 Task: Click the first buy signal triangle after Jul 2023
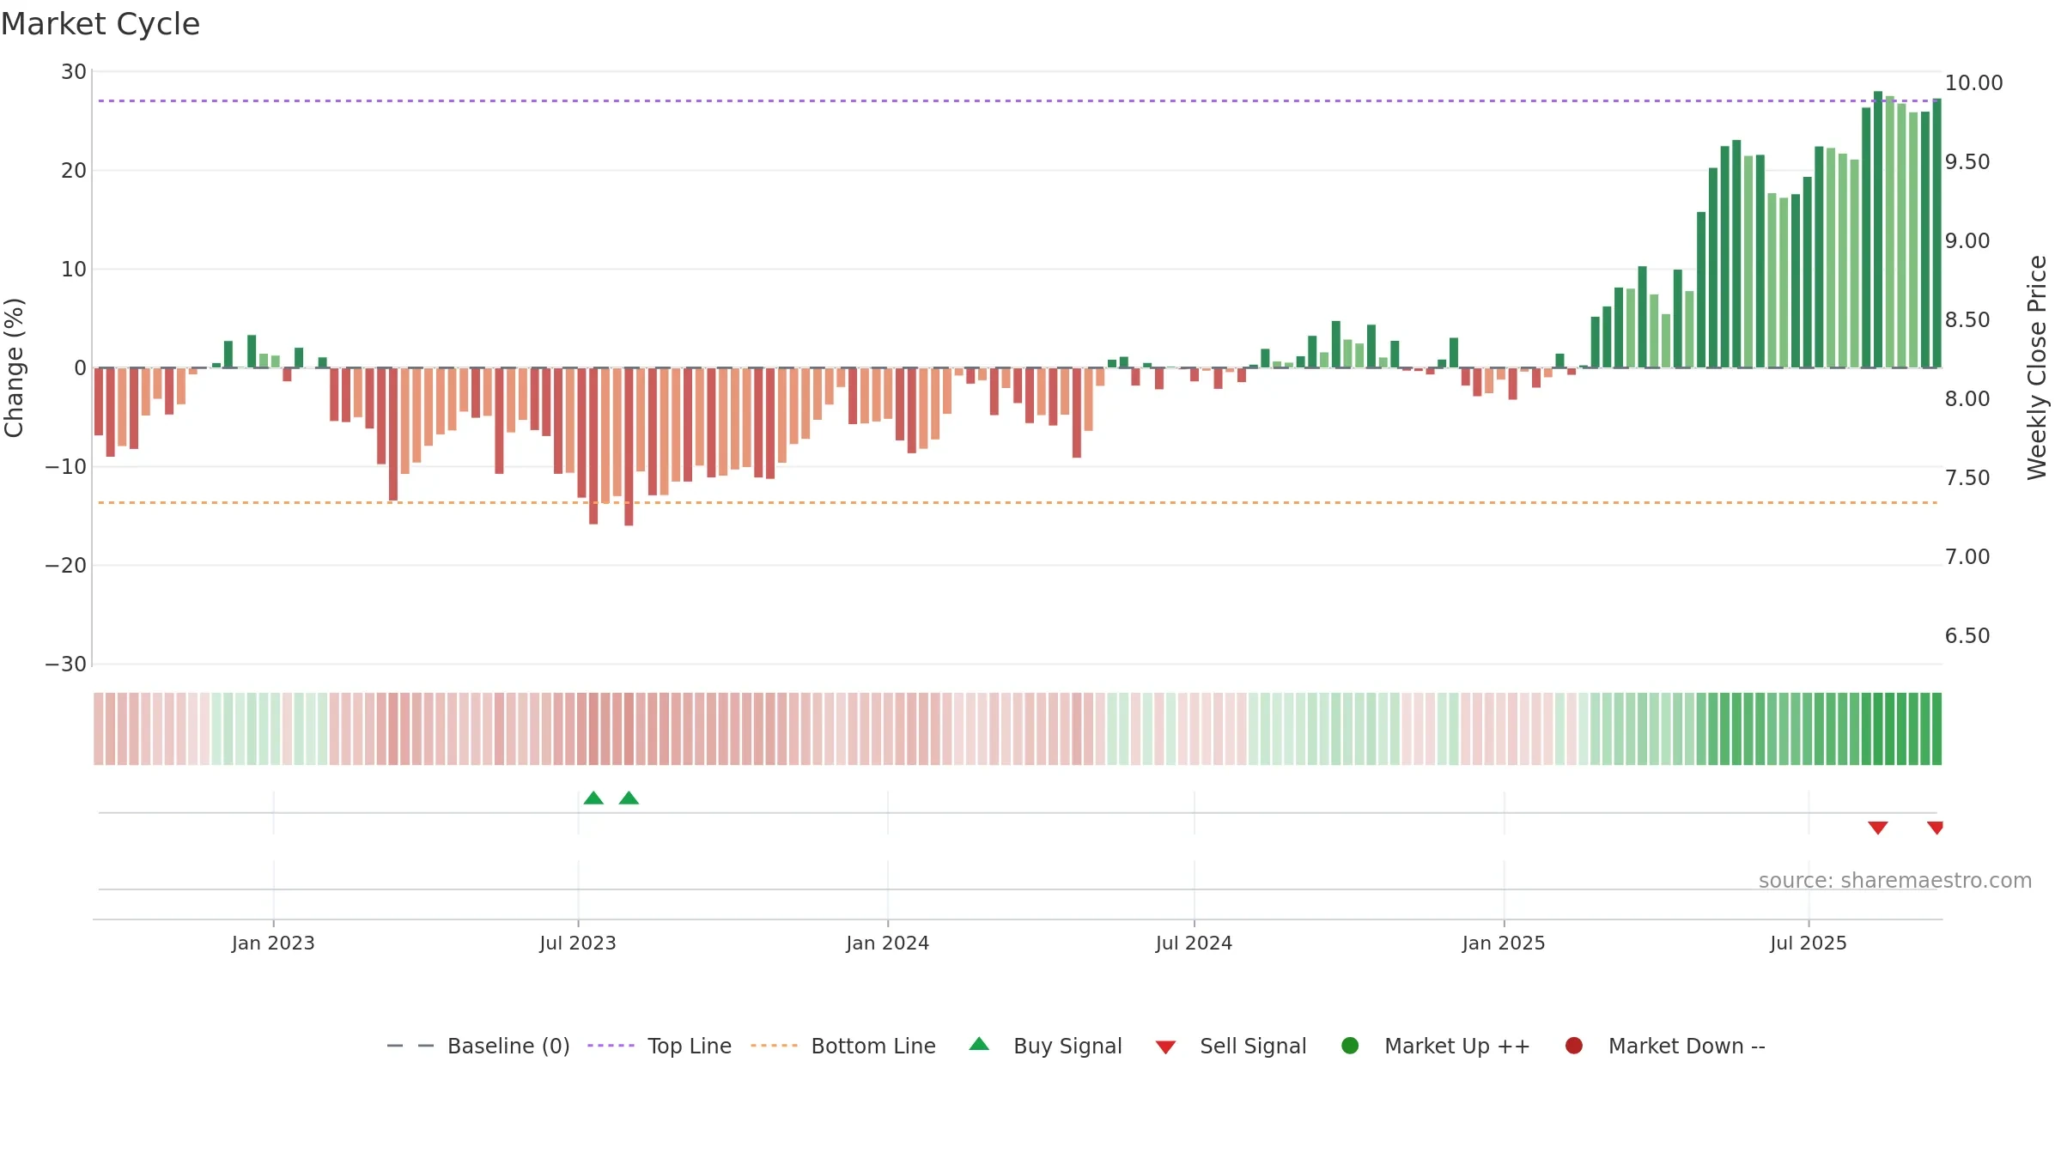point(593,798)
